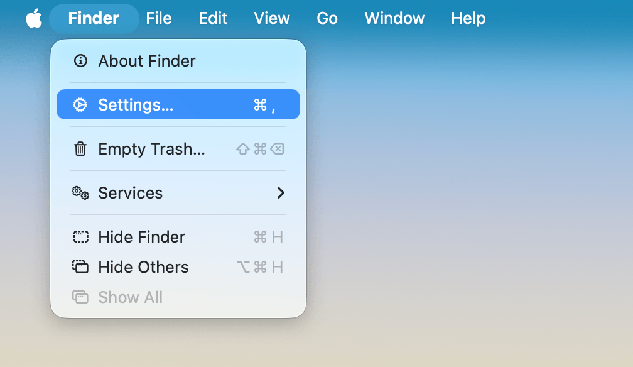Click the dashed rectangle icon beside Hide Finder
Viewport: 633px width, 367px height.
80,237
